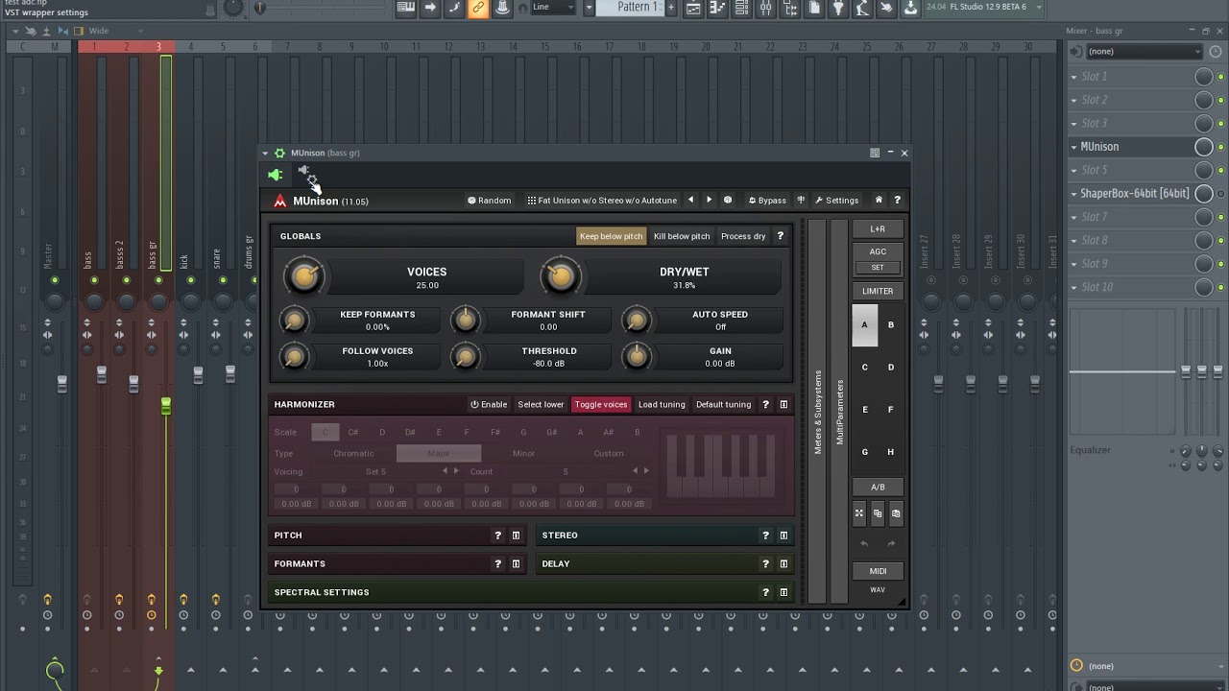The width and height of the screenshot is (1229, 691).
Task: Click the Globals section help icon
Action: pyautogui.click(x=780, y=236)
